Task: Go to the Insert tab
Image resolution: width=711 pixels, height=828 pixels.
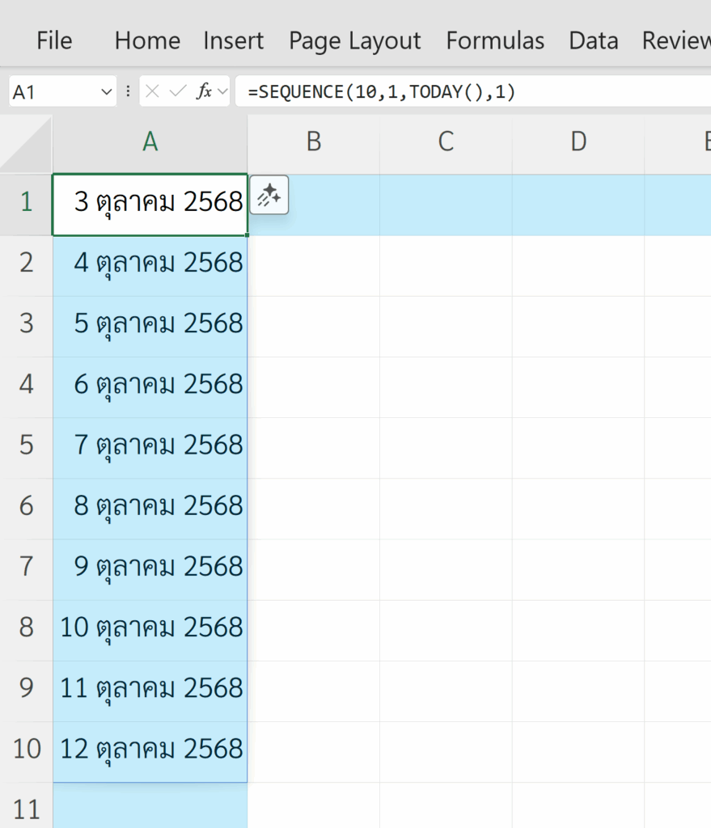Action: point(233,40)
